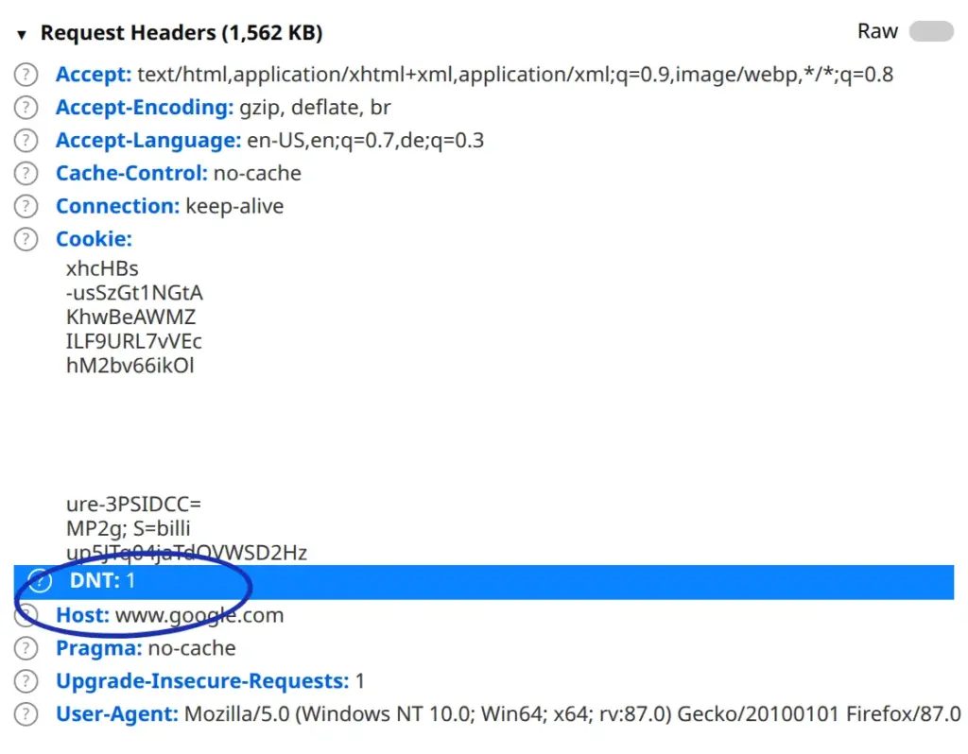Select the User-Agent header name
This screenshot has height=754, width=968.
tap(116, 714)
